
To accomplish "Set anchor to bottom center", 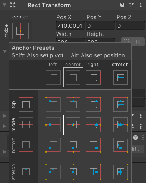I will click(73, 145).
